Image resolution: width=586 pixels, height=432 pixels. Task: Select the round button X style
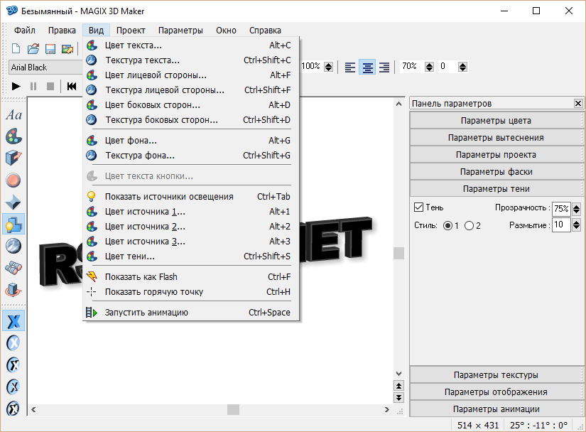(13, 342)
